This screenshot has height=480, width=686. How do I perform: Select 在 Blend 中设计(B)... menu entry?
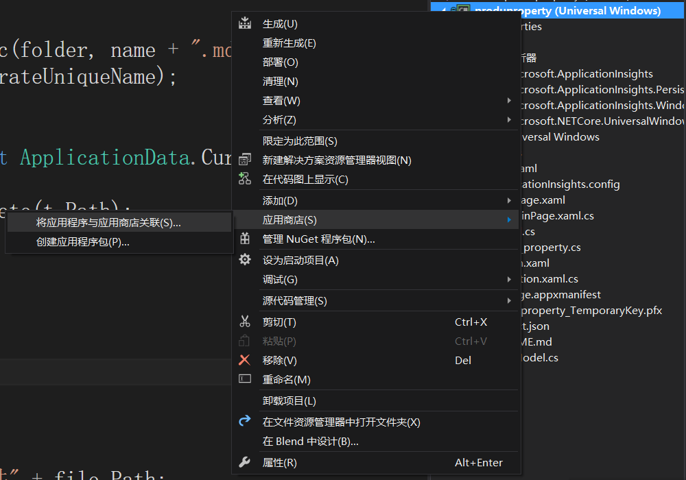pyautogui.click(x=376, y=442)
